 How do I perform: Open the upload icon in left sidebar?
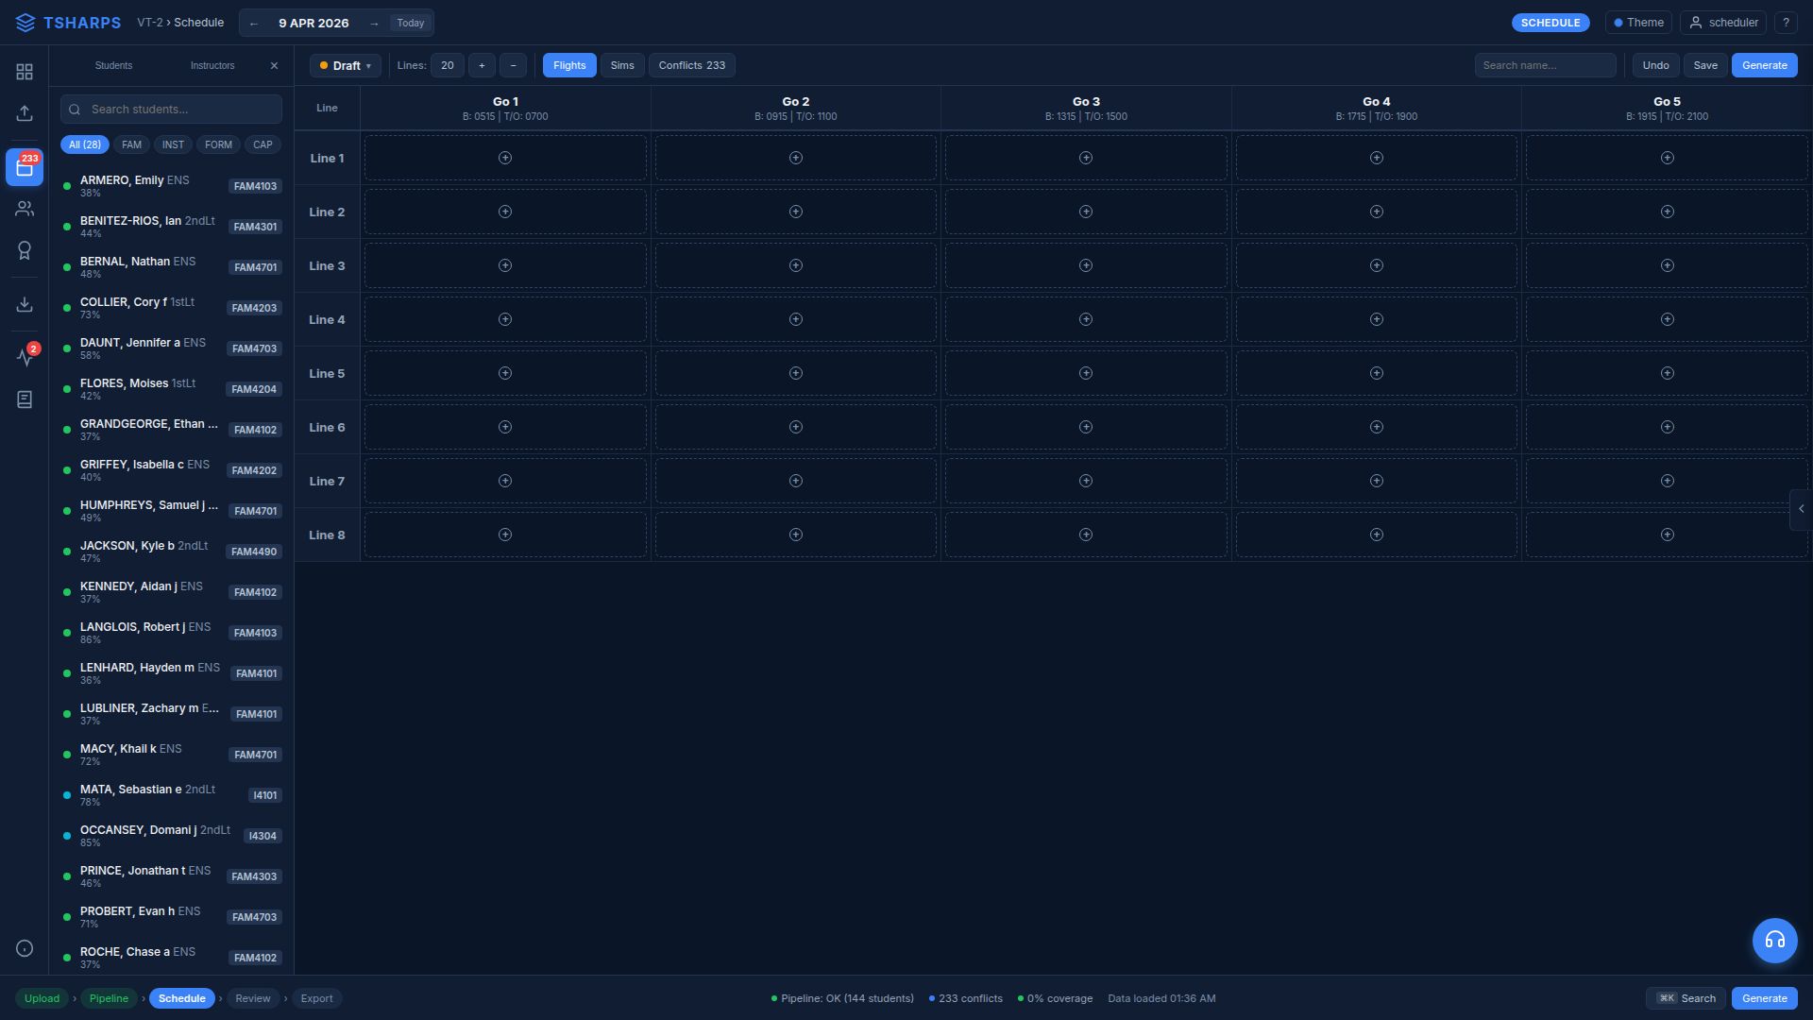click(25, 113)
